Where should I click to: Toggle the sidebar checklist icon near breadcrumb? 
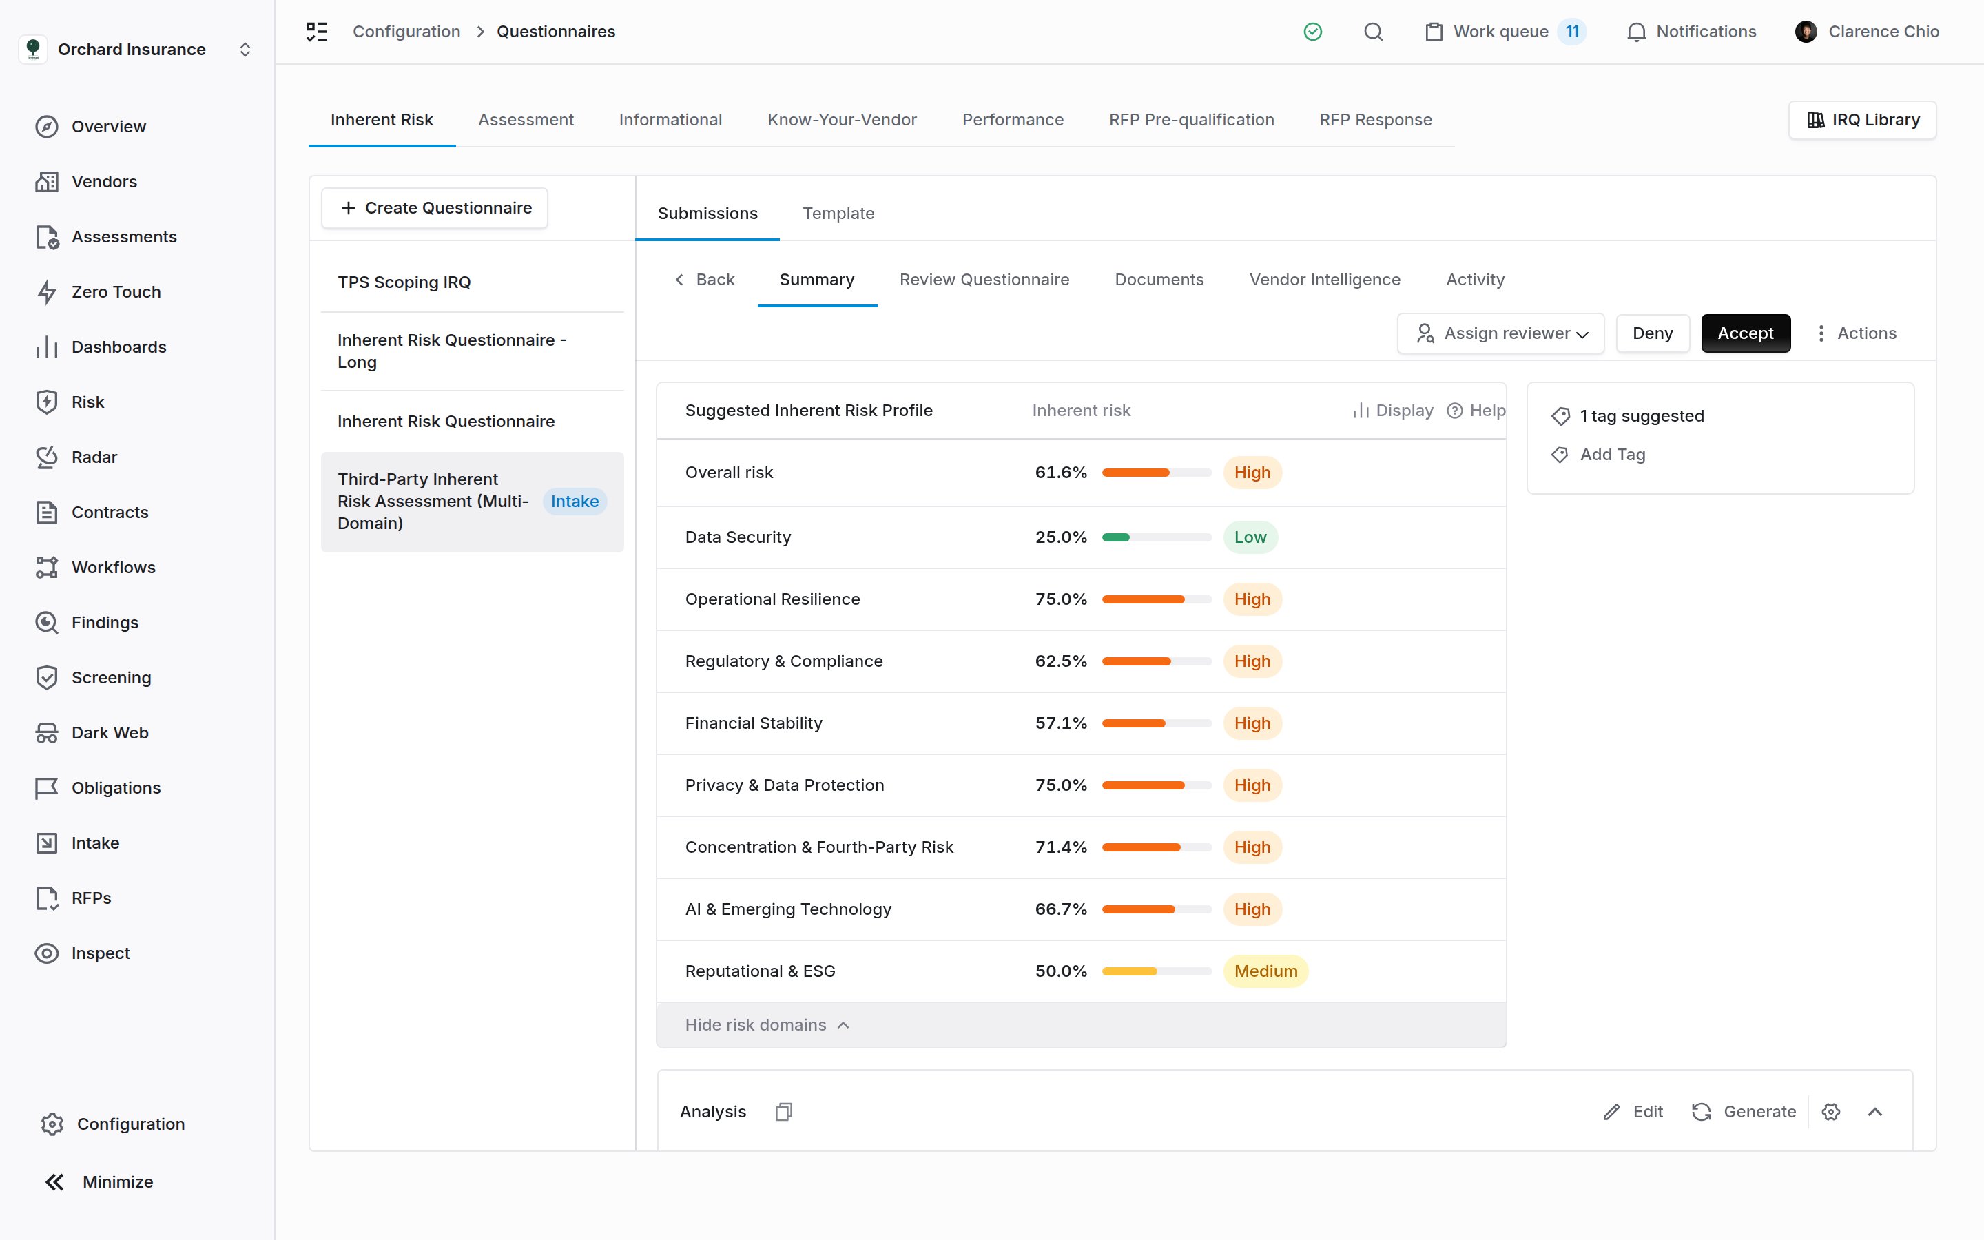316,32
